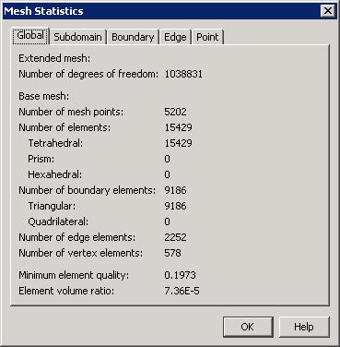Click the OK button

pos(248,327)
